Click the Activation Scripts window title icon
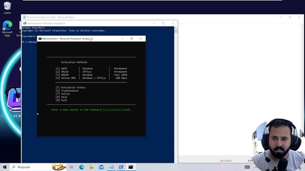 pyautogui.click(x=40, y=38)
